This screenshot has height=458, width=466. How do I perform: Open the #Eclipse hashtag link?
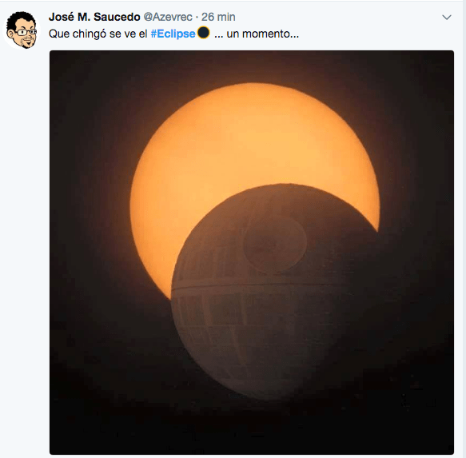click(x=173, y=34)
